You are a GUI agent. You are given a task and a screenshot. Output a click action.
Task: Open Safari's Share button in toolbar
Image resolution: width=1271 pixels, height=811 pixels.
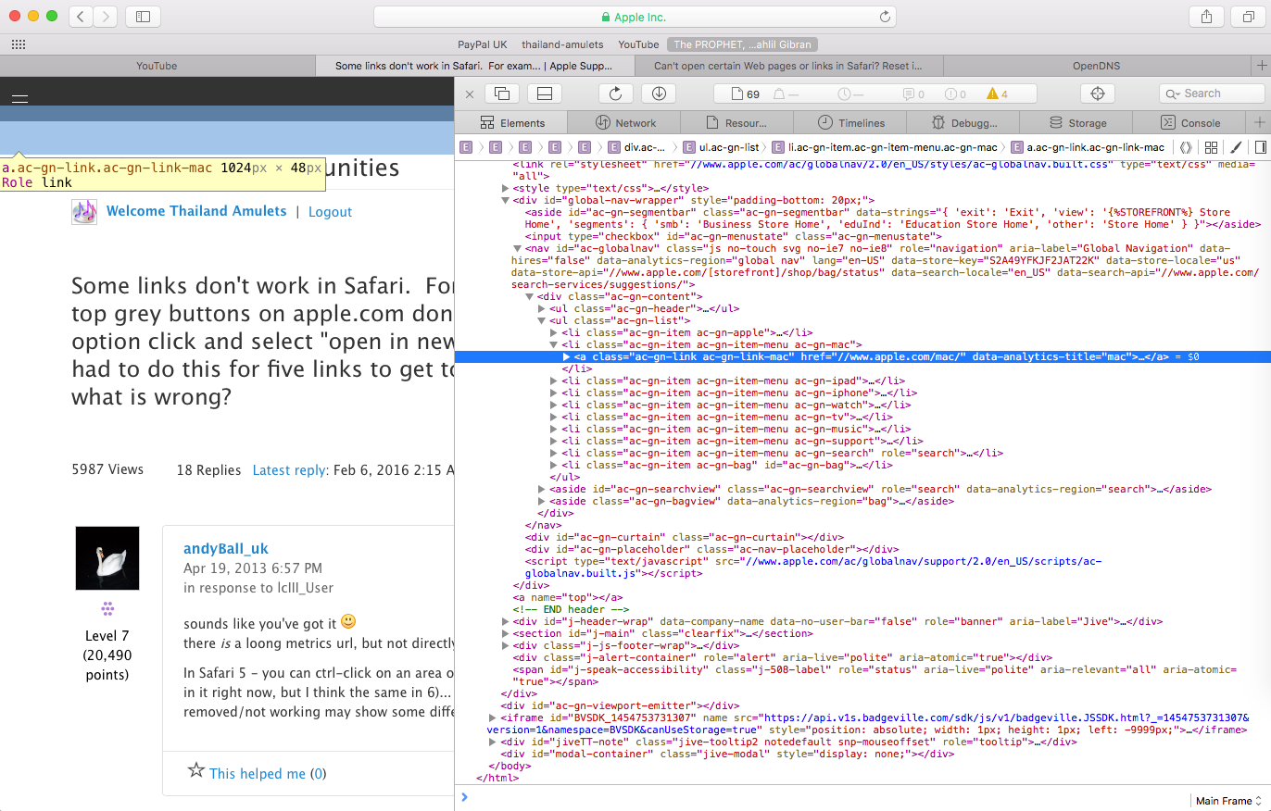coord(1206,17)
